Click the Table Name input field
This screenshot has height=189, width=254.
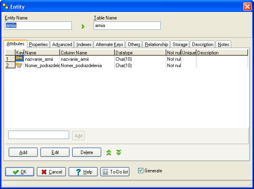click(127, 26)
